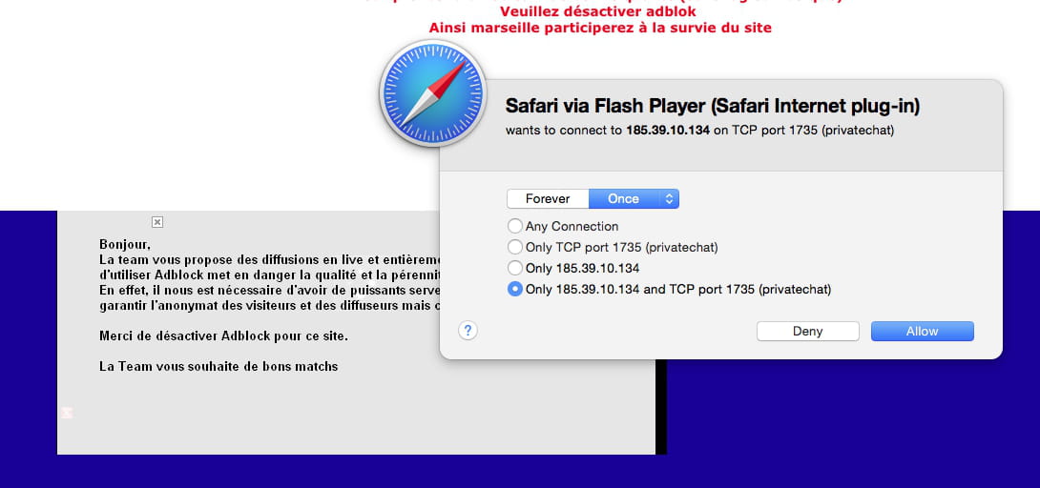The width and height of the screenshot is (1040, 488).
Task: Deny the connection request
Action: click(808, 332)
